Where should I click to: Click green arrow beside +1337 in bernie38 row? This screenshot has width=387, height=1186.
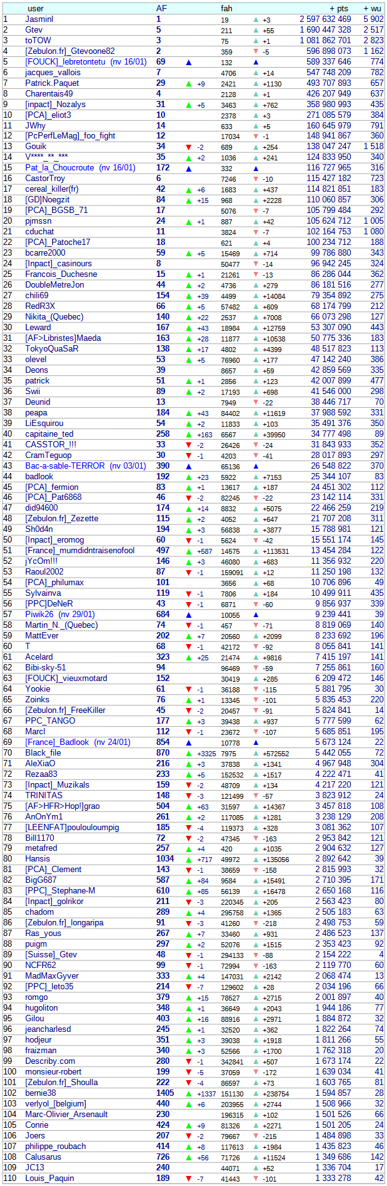pos(189,1093)
